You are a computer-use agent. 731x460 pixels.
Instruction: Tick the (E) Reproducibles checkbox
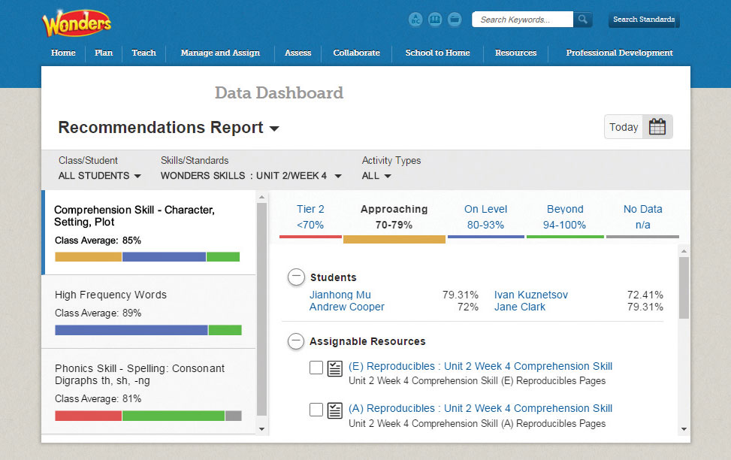[x=316, y=368]
